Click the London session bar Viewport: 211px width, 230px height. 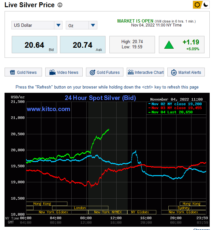coord(80,208)
